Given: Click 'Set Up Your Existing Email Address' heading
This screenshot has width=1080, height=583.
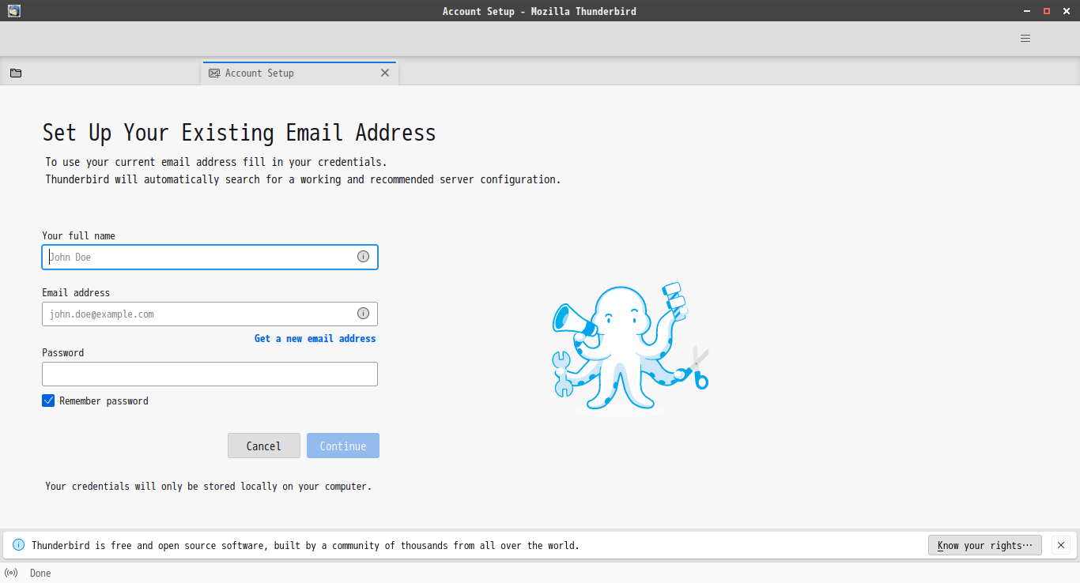Looking at the screenshot, I should coord(239,132).
